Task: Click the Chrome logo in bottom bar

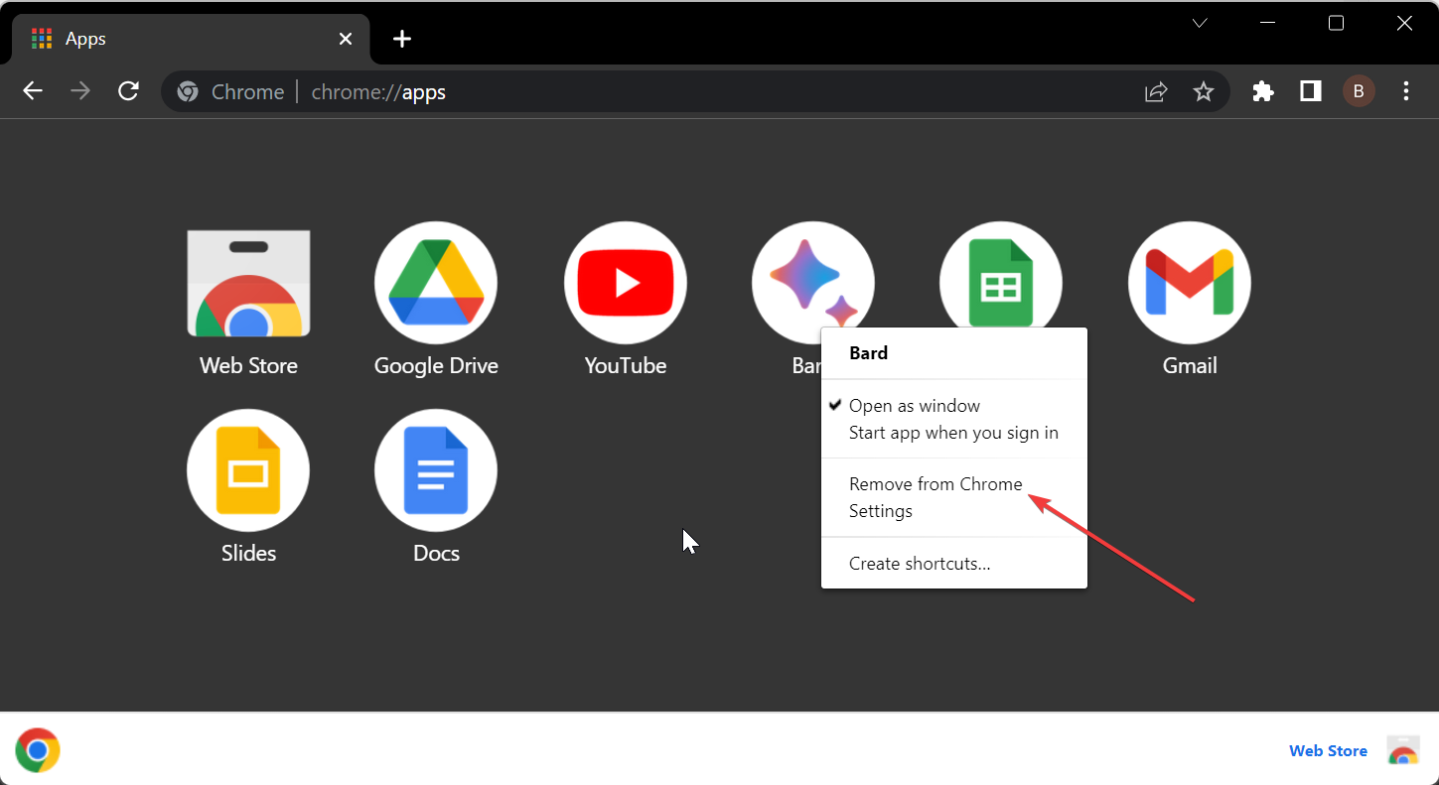Action: pos(38,750)
